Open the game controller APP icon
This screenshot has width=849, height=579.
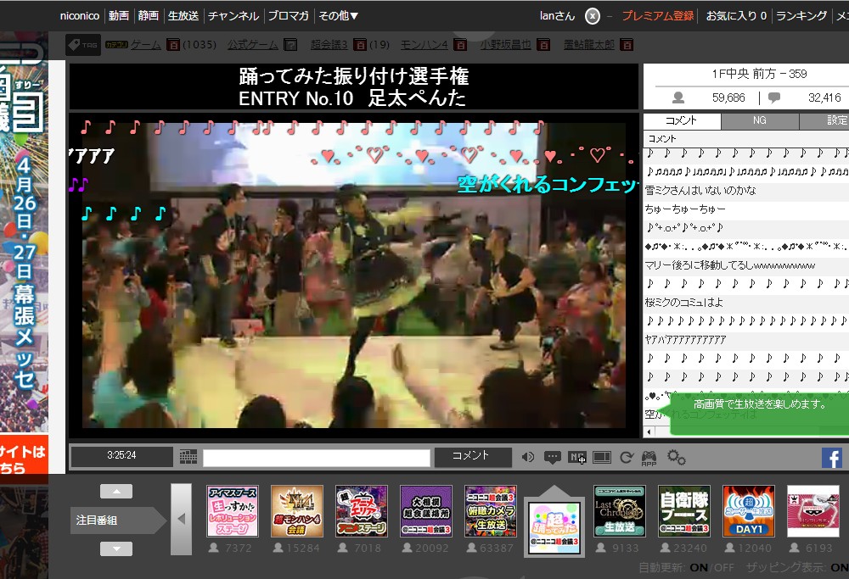649,458
